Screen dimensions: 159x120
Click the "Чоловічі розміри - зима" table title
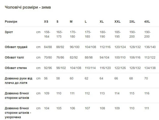(28, 7)
